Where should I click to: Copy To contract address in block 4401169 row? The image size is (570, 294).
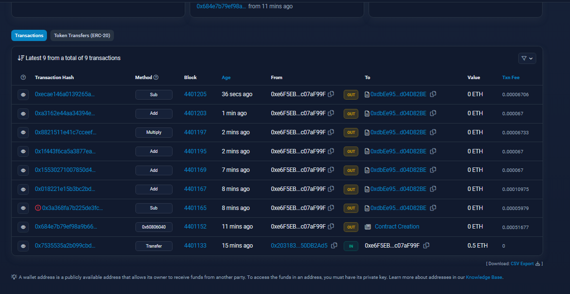coord(433,170)
